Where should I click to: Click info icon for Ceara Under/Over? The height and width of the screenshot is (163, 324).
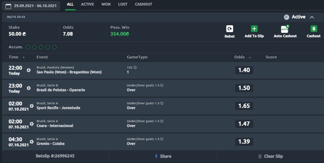coord(162,121)
